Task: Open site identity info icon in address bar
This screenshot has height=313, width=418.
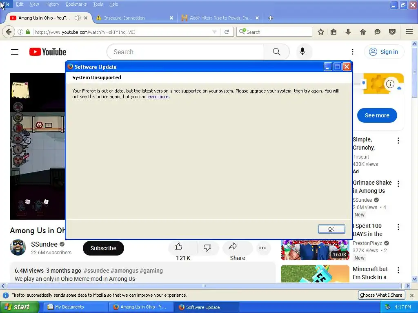Action: 20,32
